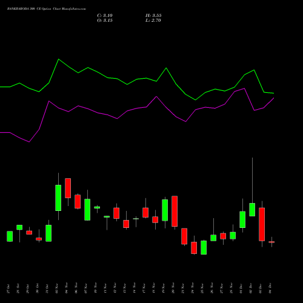303x303 pixels.
Task: Click the 30 Oct date label
Action: coord(38,288)
